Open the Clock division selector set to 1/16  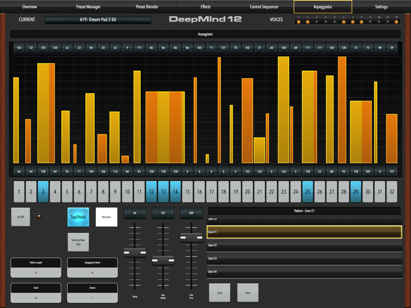35,293
